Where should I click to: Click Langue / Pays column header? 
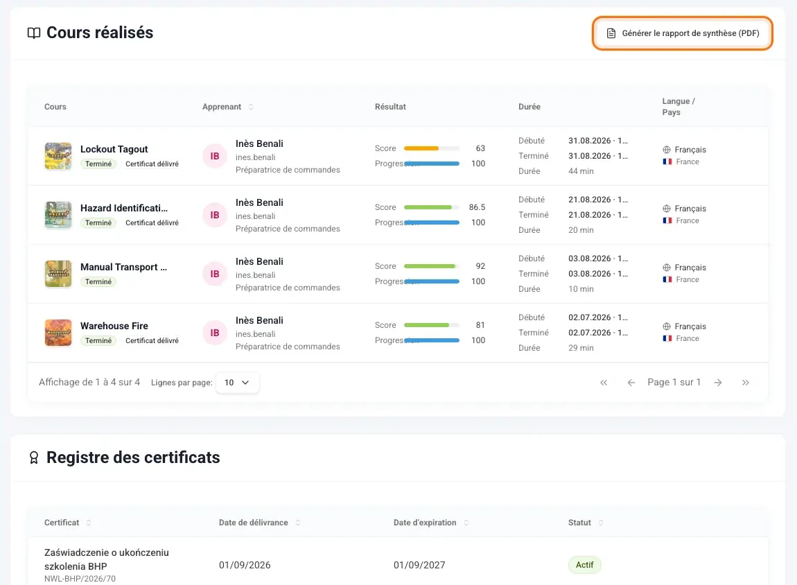(x=678, y=107)
